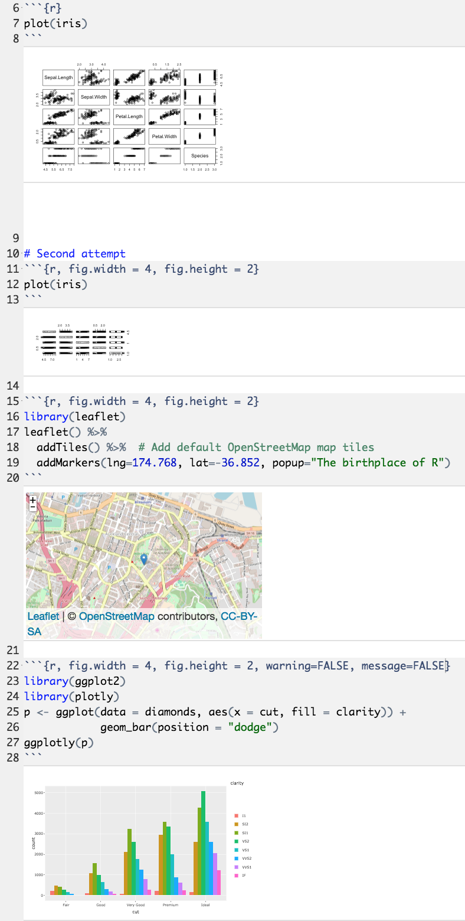Click the 'clarity' legend title

click(237, 783)
